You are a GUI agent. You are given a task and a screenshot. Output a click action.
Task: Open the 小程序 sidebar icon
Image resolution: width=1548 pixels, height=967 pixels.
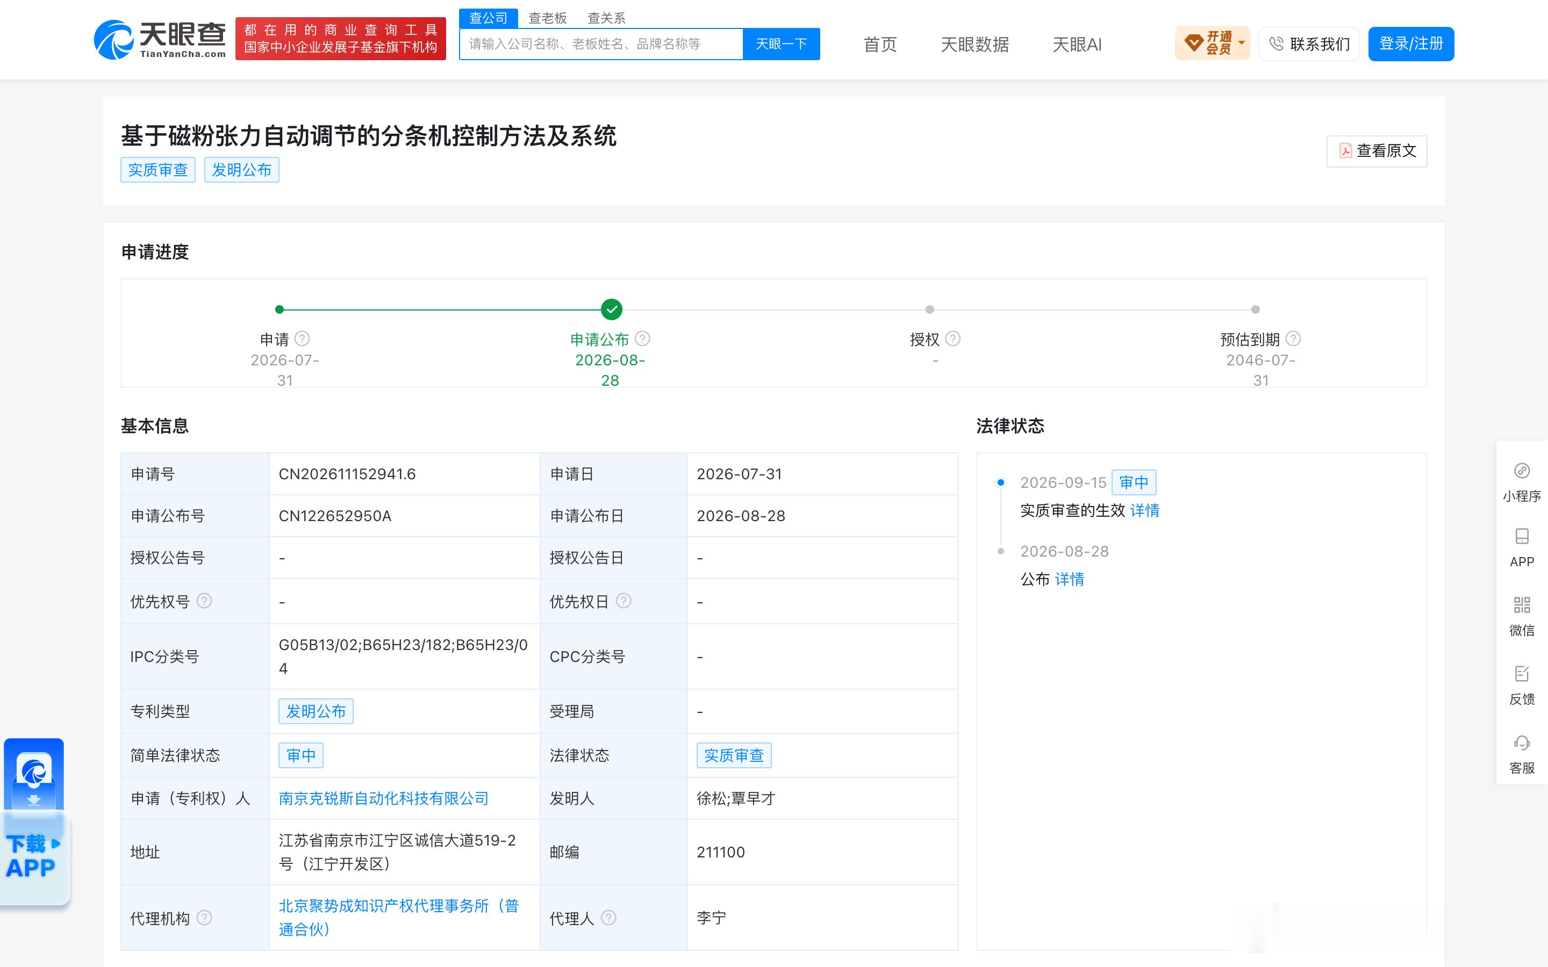[1522, 482]
